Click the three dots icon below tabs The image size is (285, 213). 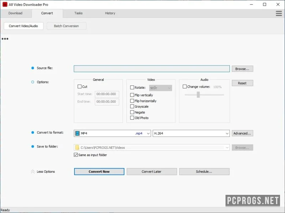[5, 39]
